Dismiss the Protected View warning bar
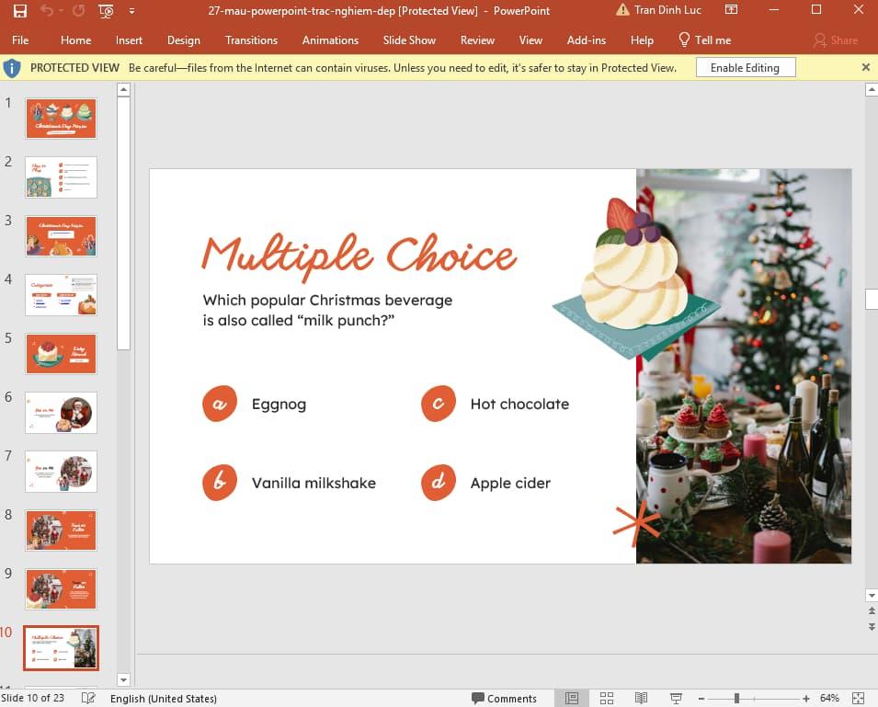Image resolution: width=878 pixels, height=707 pixels. point(865,67)
